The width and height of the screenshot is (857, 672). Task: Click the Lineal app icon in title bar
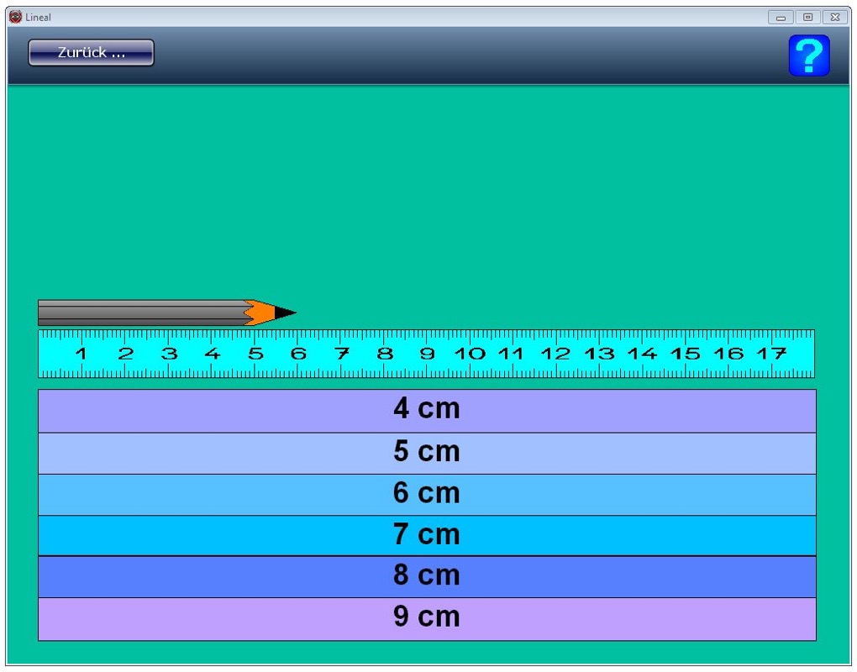click(15, 17)
